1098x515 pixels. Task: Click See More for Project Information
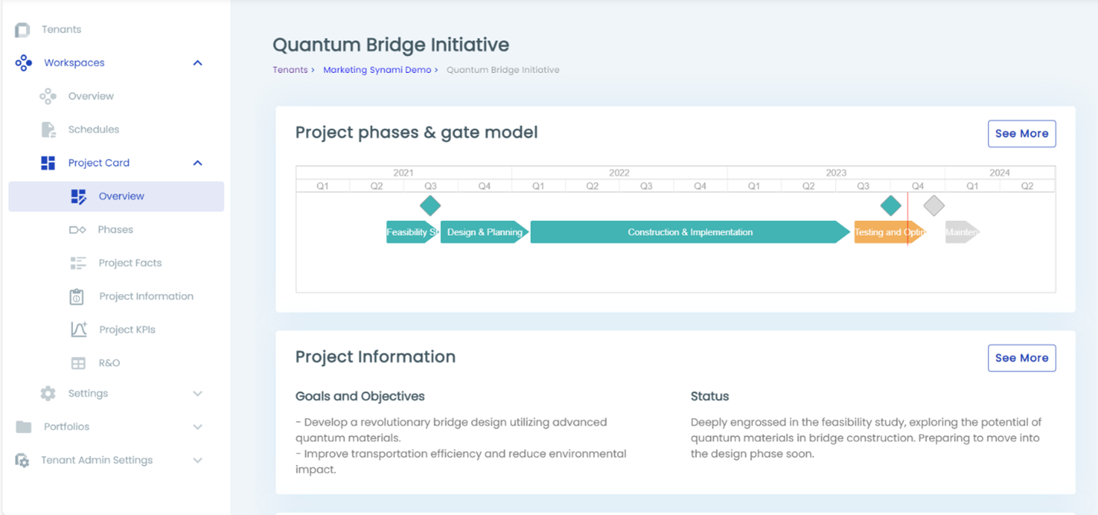[1021, 358]
